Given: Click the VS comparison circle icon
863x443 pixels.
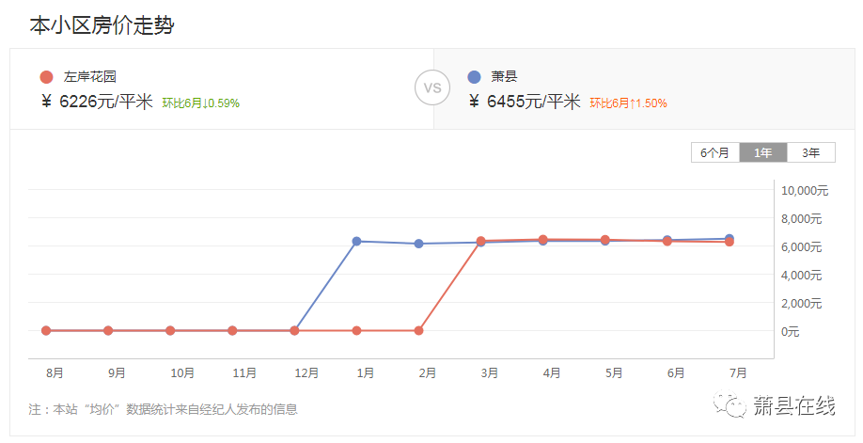Looking at the screenshot, I should (x=432, y=89).
